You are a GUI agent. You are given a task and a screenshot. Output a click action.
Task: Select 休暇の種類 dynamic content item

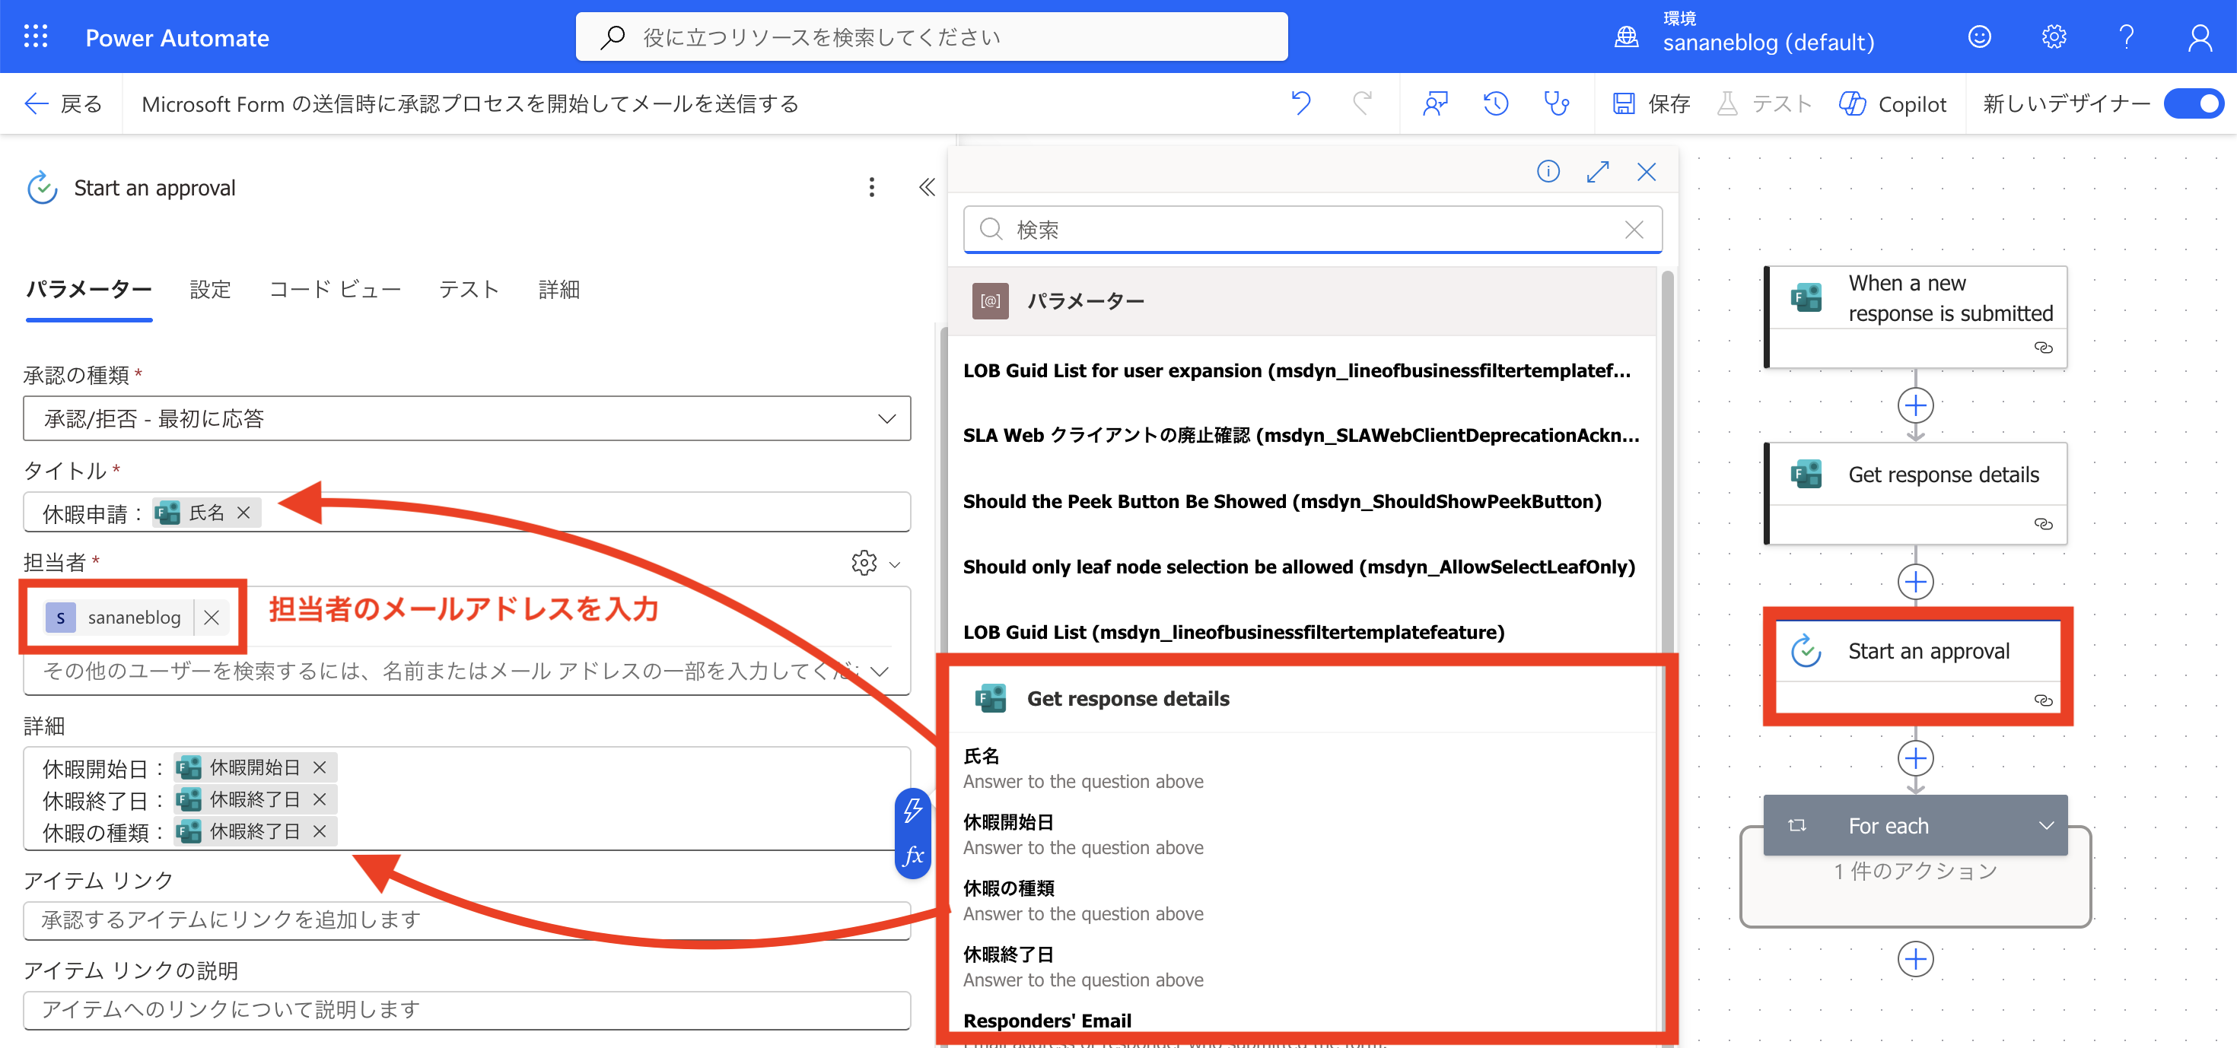(1302, 900)
